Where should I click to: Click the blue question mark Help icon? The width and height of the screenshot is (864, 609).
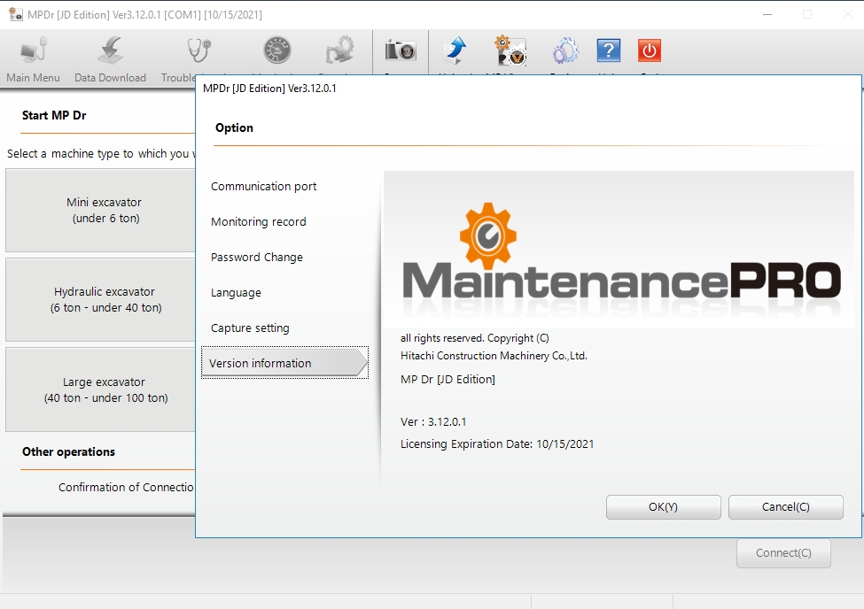(608, 50)
